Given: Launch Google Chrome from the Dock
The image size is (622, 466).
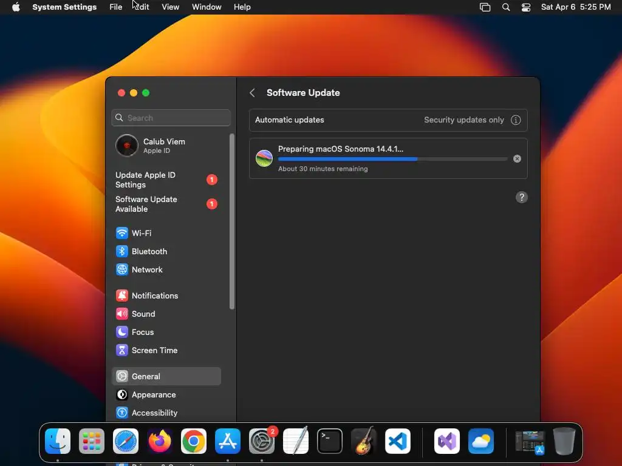Looking at the screenshot, I should click(194, 441).
